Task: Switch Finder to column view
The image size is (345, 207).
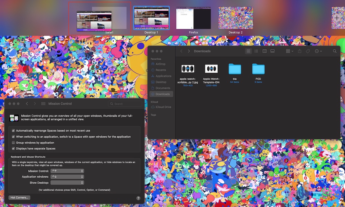Action: [265, 51]
